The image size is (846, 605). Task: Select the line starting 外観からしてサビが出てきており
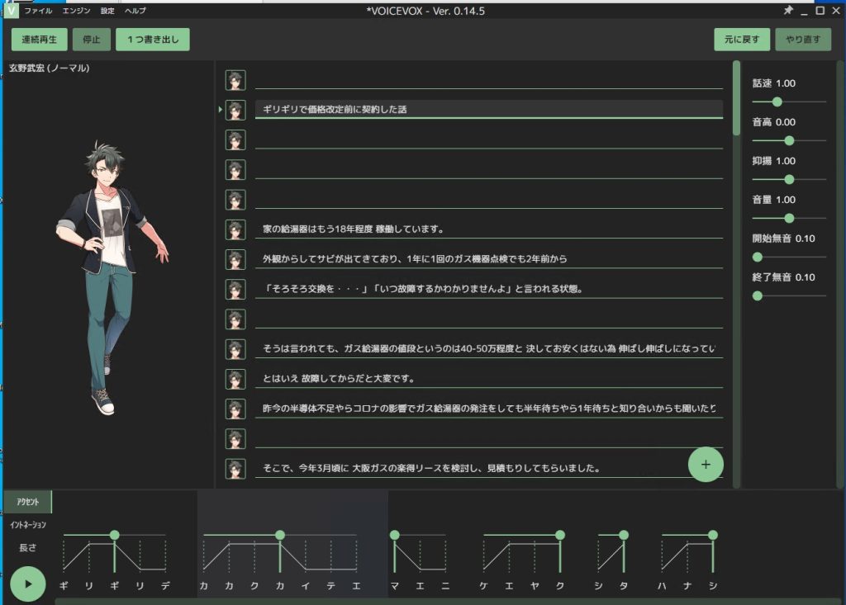pos(489,259)
